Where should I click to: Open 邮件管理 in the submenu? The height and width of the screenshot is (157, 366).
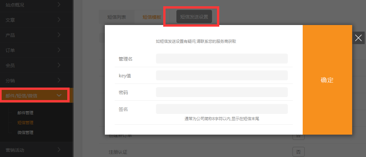pos(25,113)
